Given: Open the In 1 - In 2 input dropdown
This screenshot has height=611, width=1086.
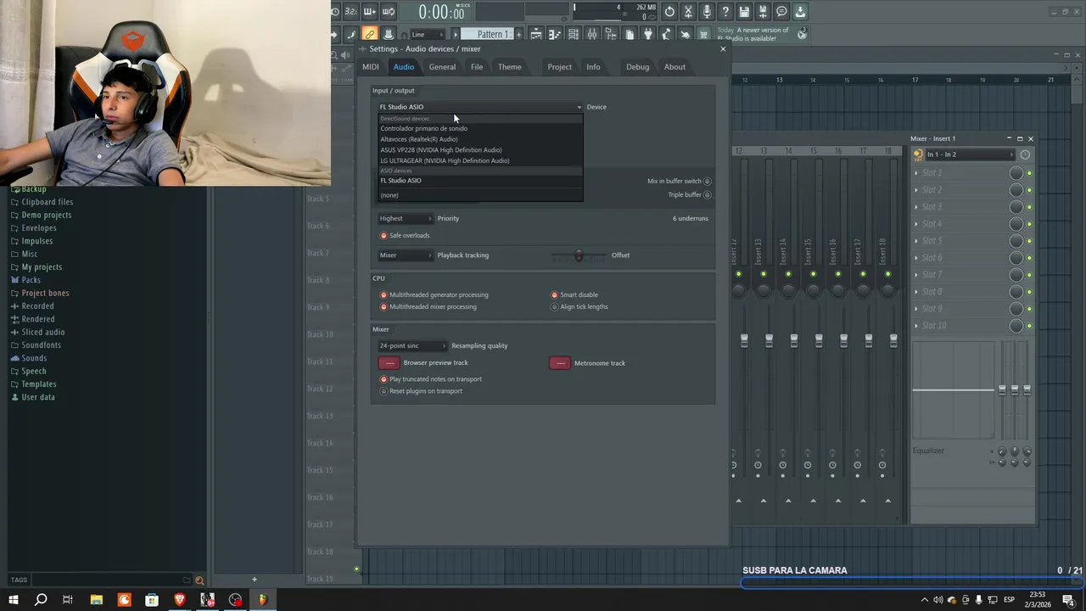Looking at the screenshot, I should (x=969, y=154).
